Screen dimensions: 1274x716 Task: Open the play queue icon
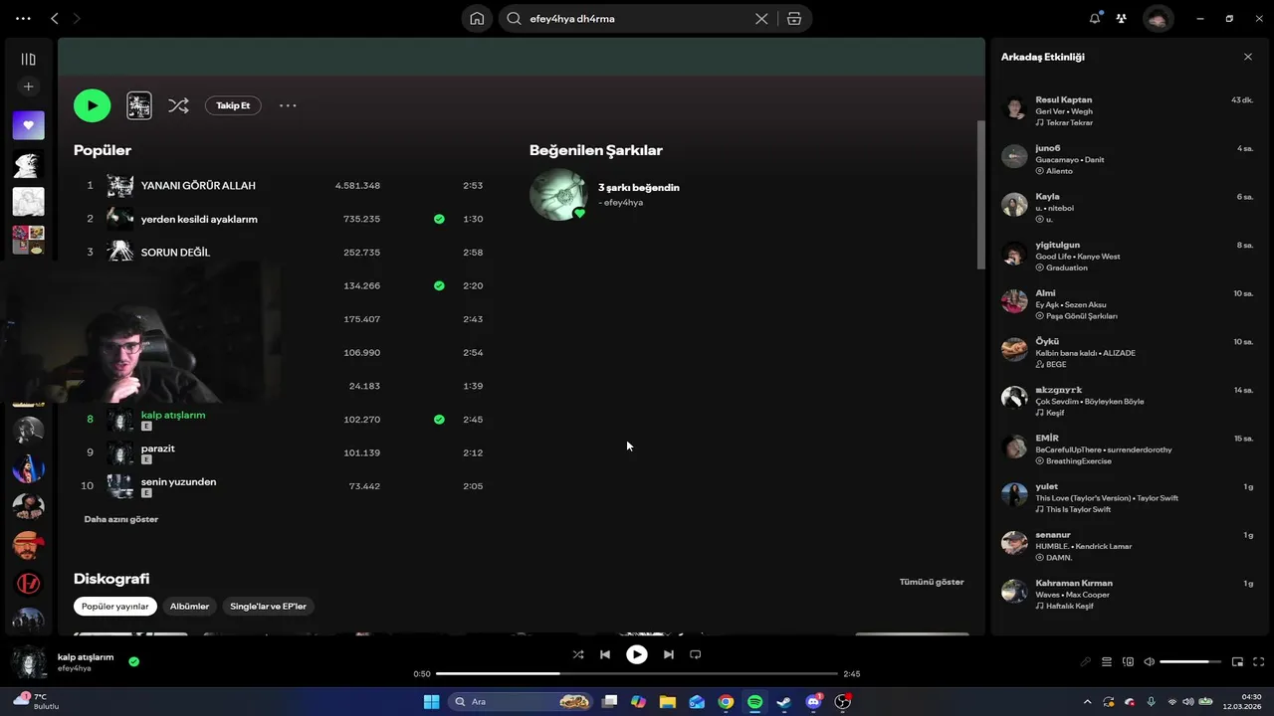click(1107, 661)
